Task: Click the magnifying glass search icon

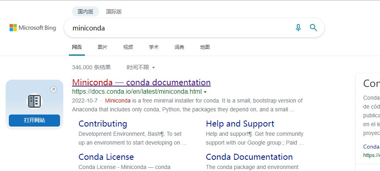Action: [314, 28]
